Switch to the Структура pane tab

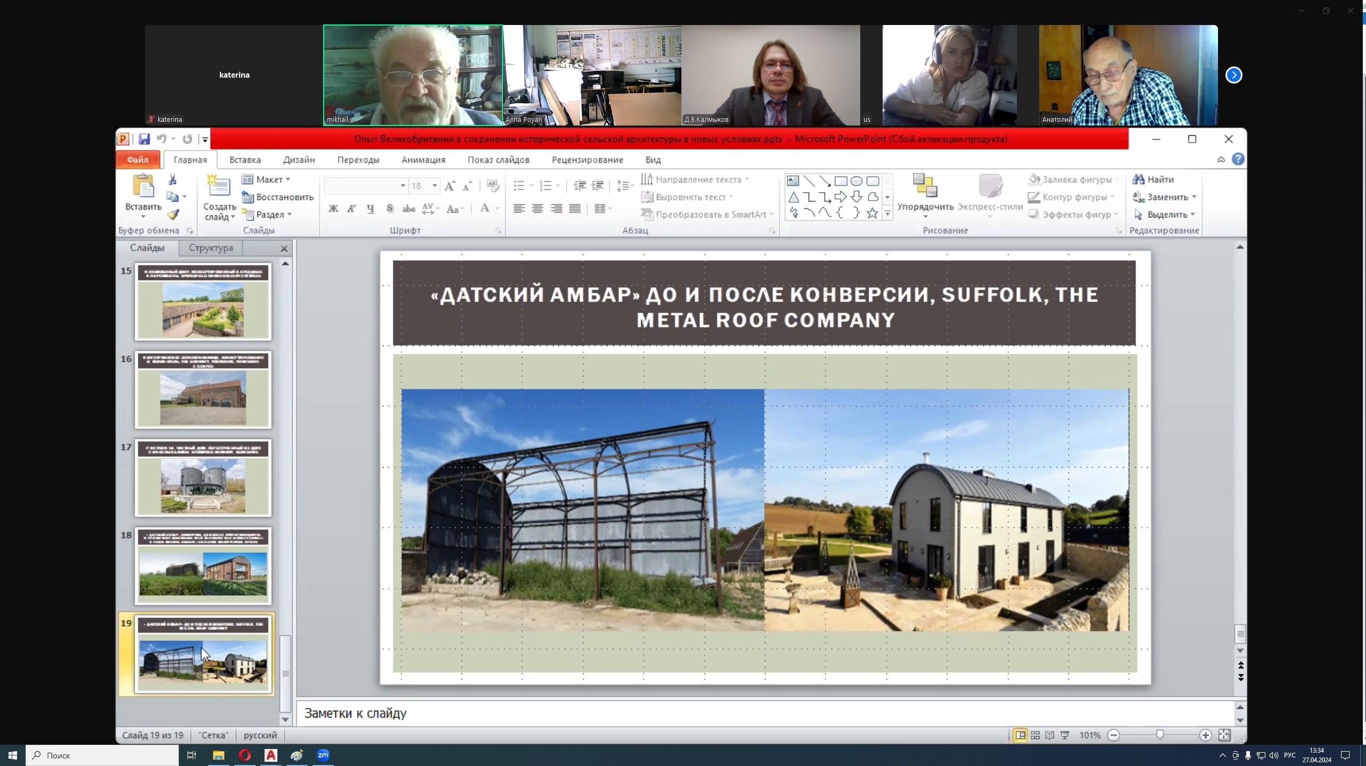pos(211,248)
